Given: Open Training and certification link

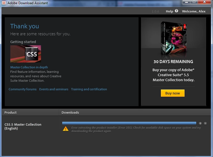Looking at the screenshot, I should click(89, 89).
